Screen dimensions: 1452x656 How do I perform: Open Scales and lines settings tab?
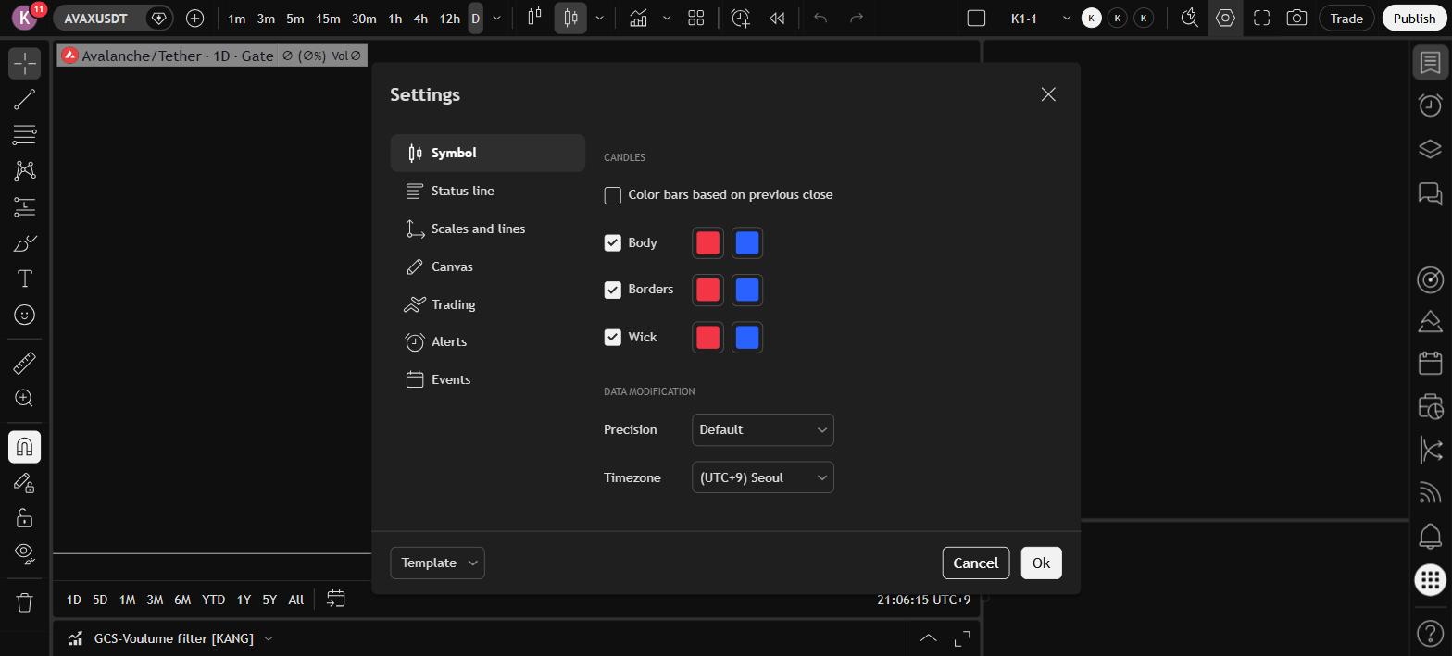pos(488,229)
